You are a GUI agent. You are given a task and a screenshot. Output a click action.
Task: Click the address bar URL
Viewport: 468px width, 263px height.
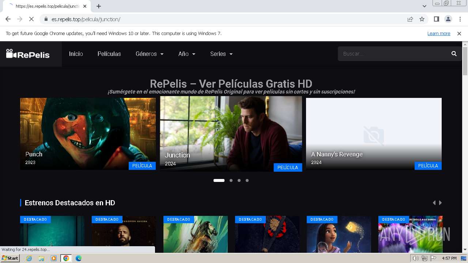pos(86,19)
